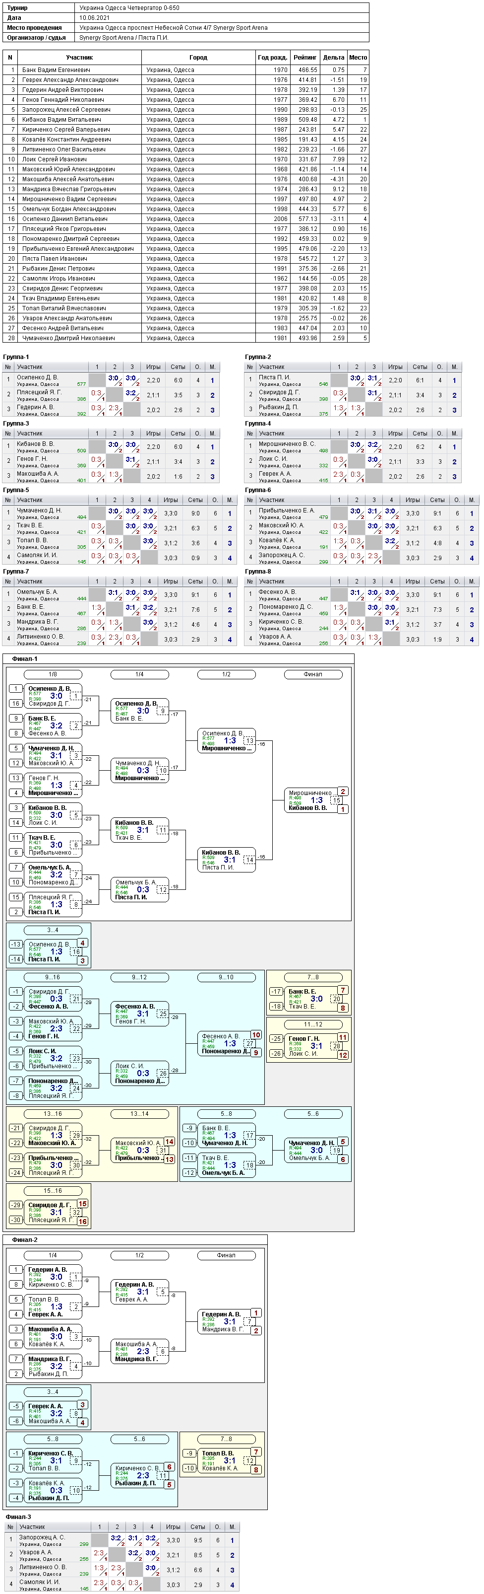Image resolution: width=484 pixels, height=1594 pixels.
Task: Click the Дельта column header
Action: click(333, 58)
